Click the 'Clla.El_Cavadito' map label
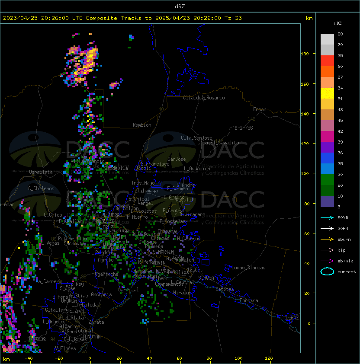360x364 pixels. click(x=218, y=143)
